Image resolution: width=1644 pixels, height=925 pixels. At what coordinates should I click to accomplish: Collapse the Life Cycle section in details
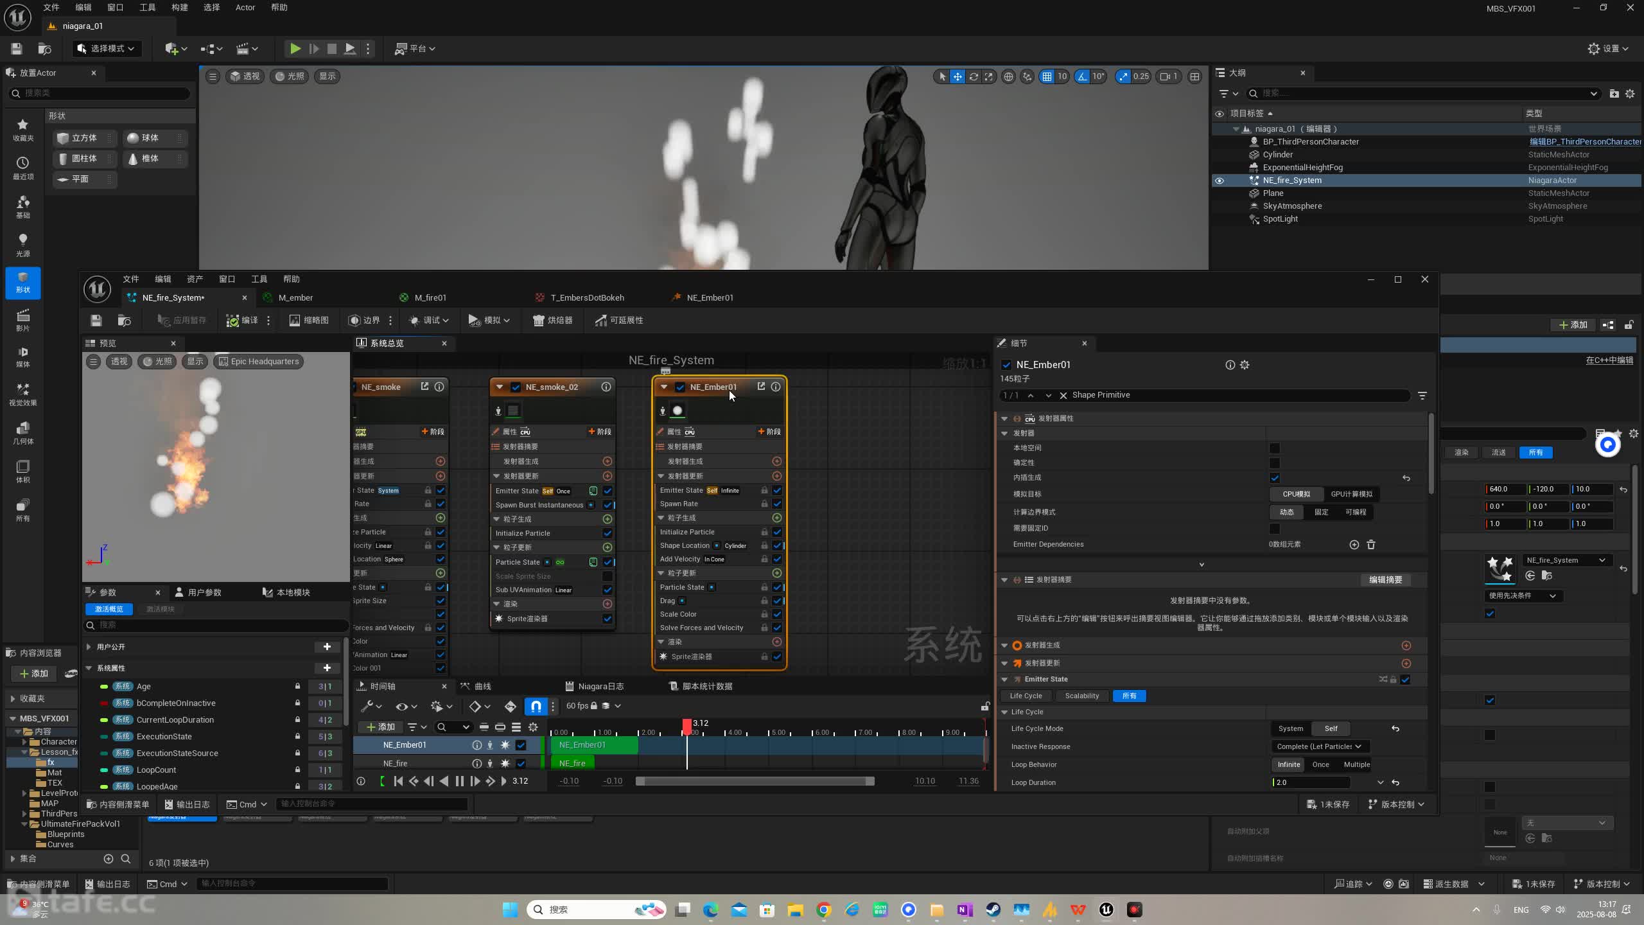[x=1005, y=712]
